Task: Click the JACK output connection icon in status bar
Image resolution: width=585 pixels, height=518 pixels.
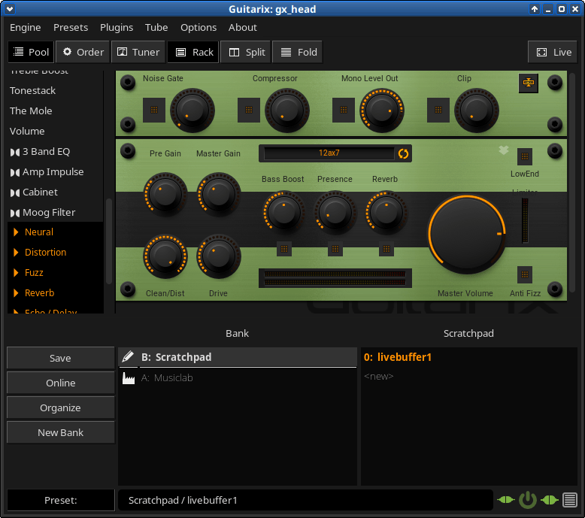Action: (550, 500)
